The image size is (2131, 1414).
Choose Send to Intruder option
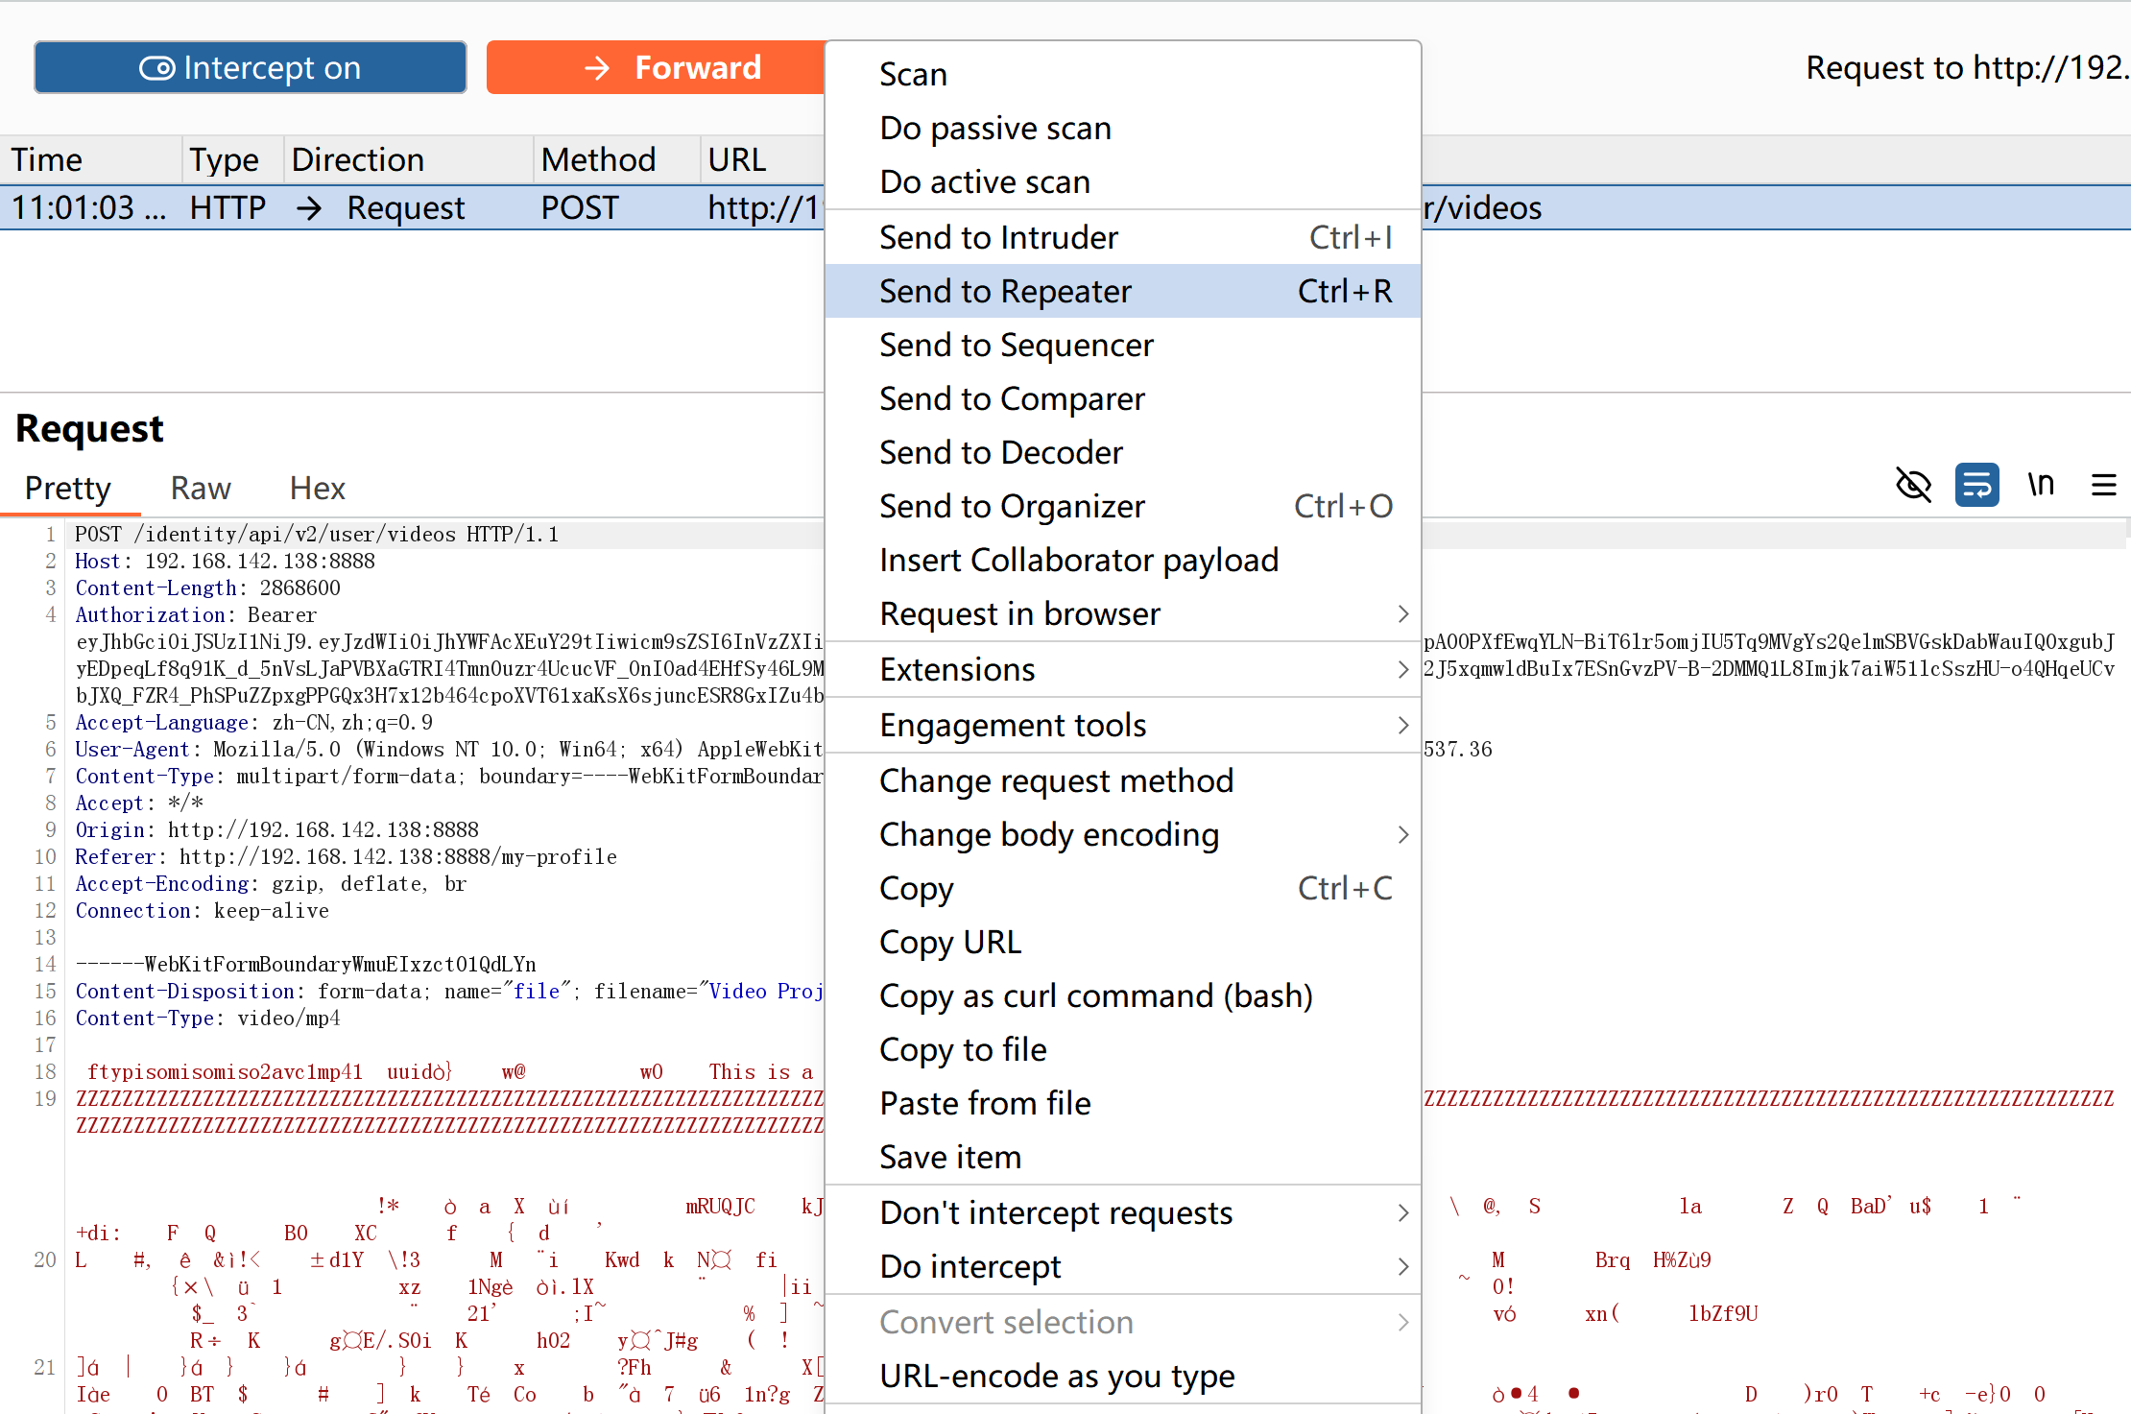coord(998,237)
